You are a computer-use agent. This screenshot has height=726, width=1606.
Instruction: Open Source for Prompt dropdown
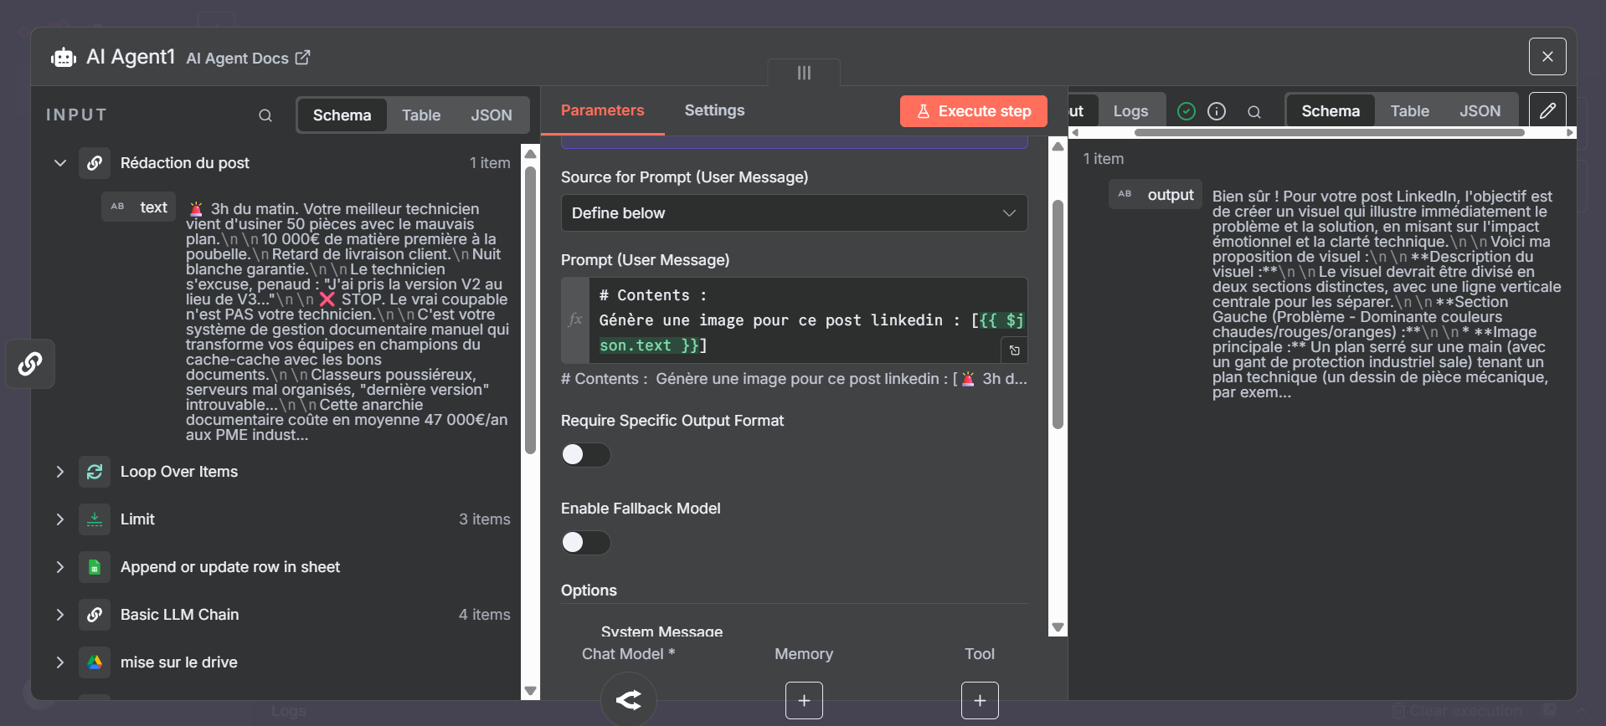click(x=793, y=213)
